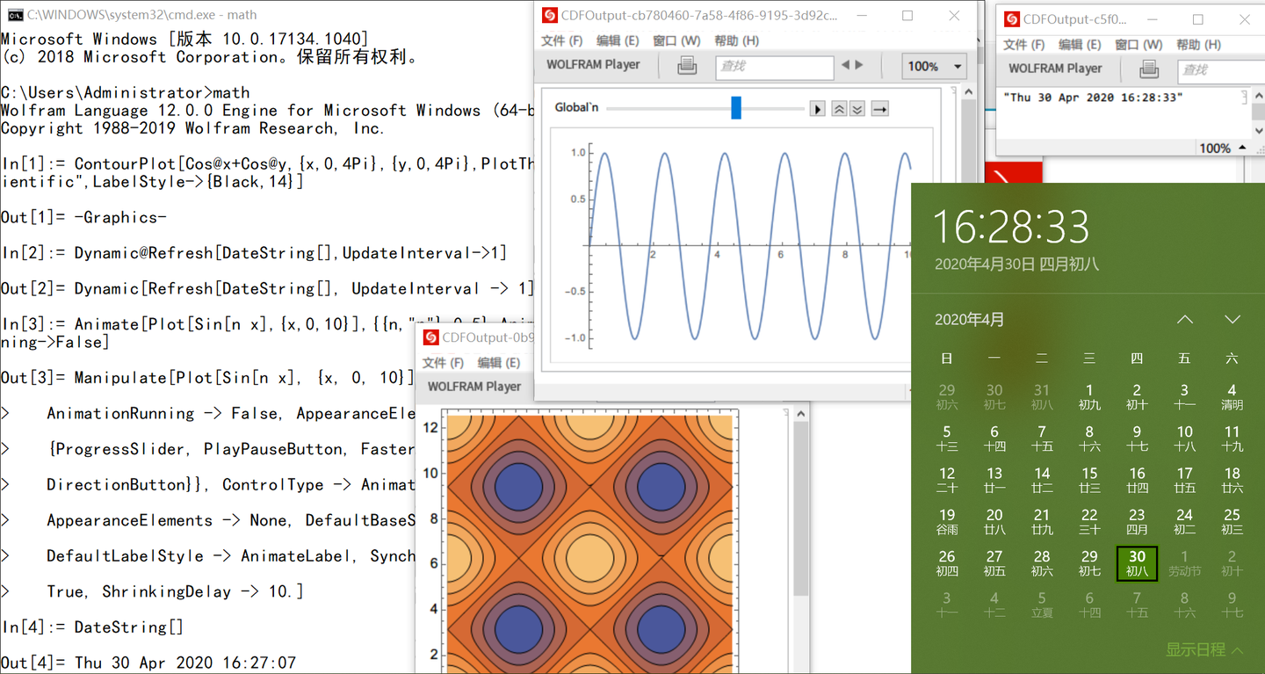Viewport: 1265px width, 674px height.
Task: Click inside the 查找 search field
Action: point(773,68)
